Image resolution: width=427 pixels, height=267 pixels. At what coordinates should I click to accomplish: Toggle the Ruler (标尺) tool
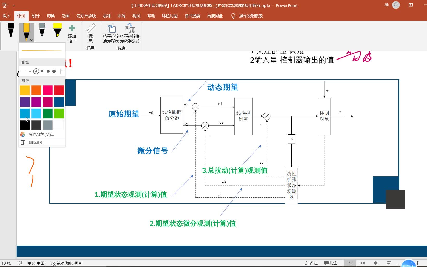point(90,33)
